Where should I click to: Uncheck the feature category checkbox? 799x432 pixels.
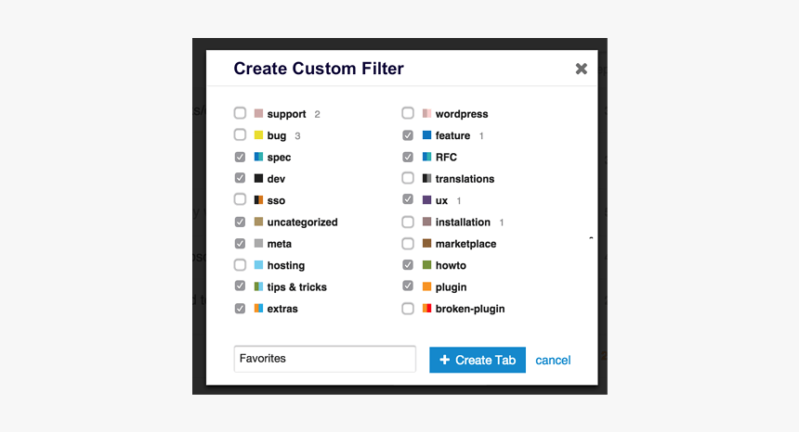tap(408, 134)
